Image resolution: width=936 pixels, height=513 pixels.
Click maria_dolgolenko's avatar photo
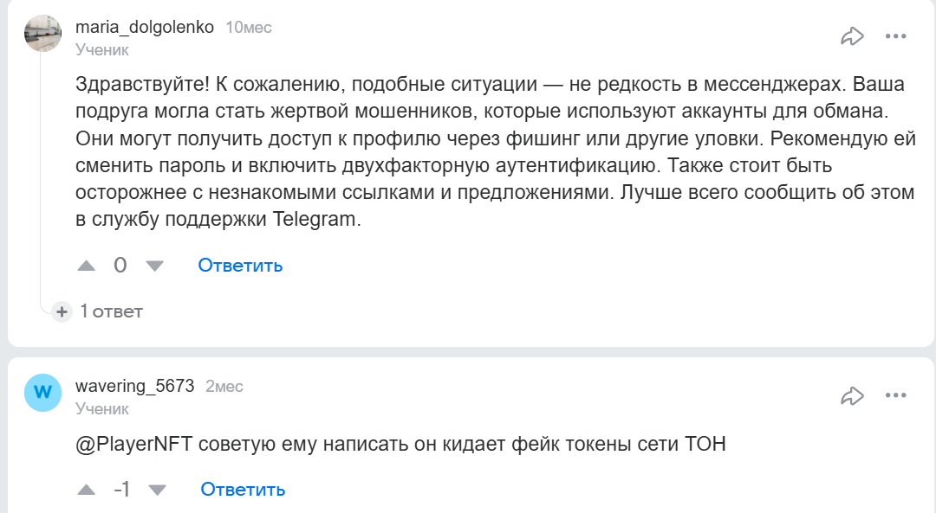[42, 34]
